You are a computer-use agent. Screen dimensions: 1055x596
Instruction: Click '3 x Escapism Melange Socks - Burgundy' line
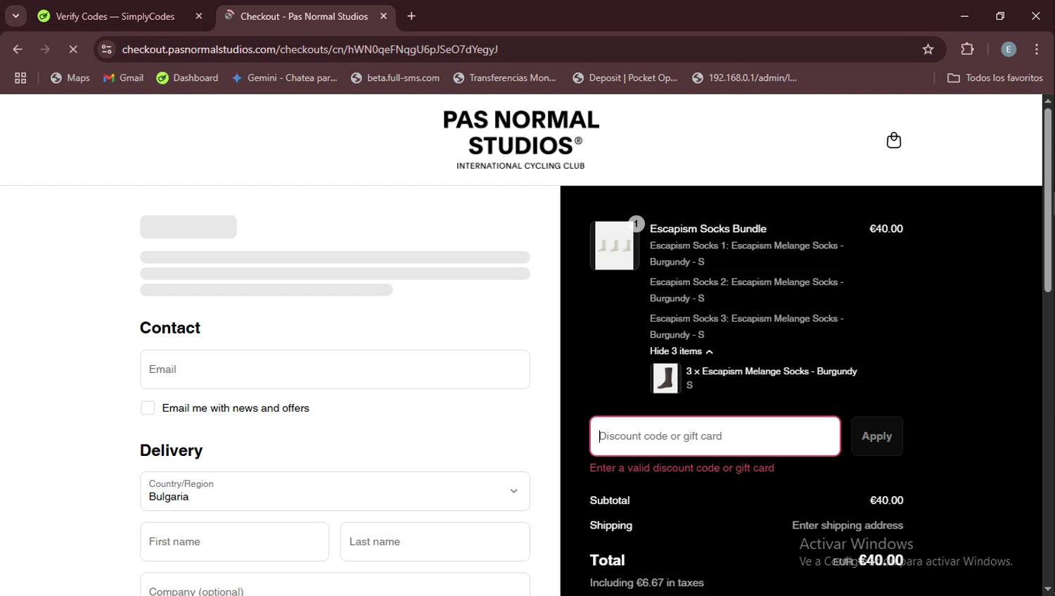coord(772,371)
